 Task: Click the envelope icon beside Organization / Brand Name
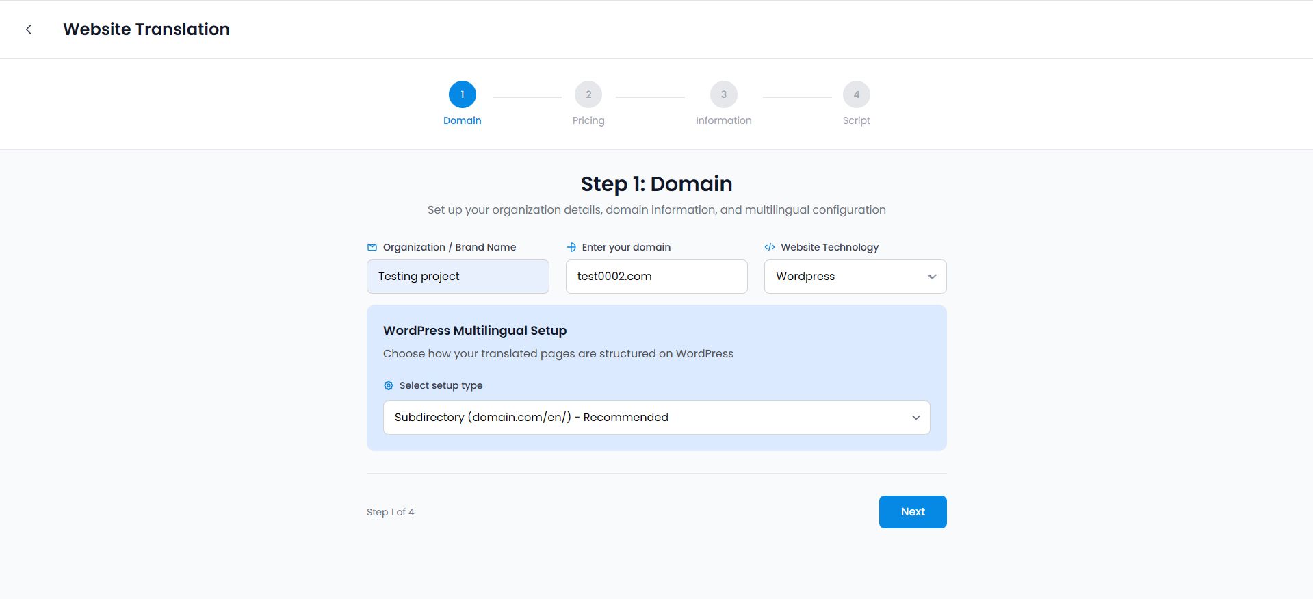pyautogui.click(x=372, y=247)
